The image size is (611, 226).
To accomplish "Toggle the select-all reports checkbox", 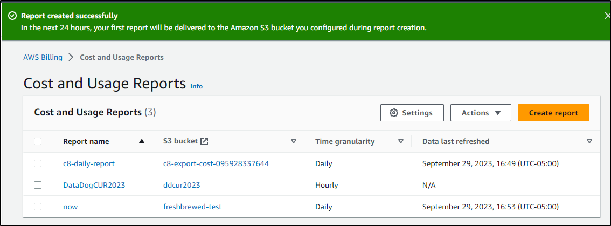I will (x=38, y=141).
